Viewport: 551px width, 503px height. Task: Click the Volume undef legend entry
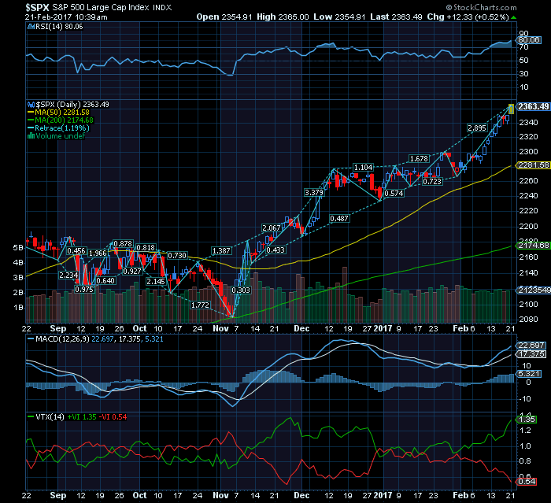pyautogui.click(x=56, y=136)
